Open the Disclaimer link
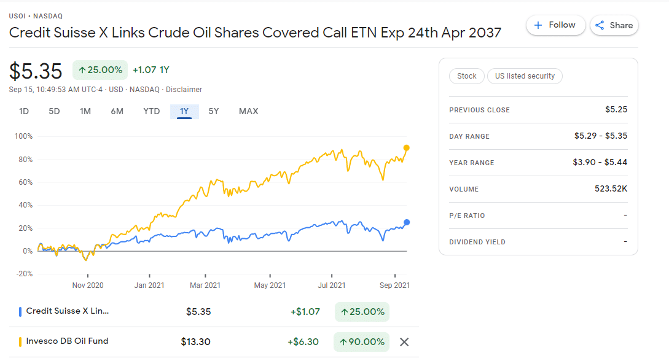The height and width of the screenshot is (361, 669). 184,90
